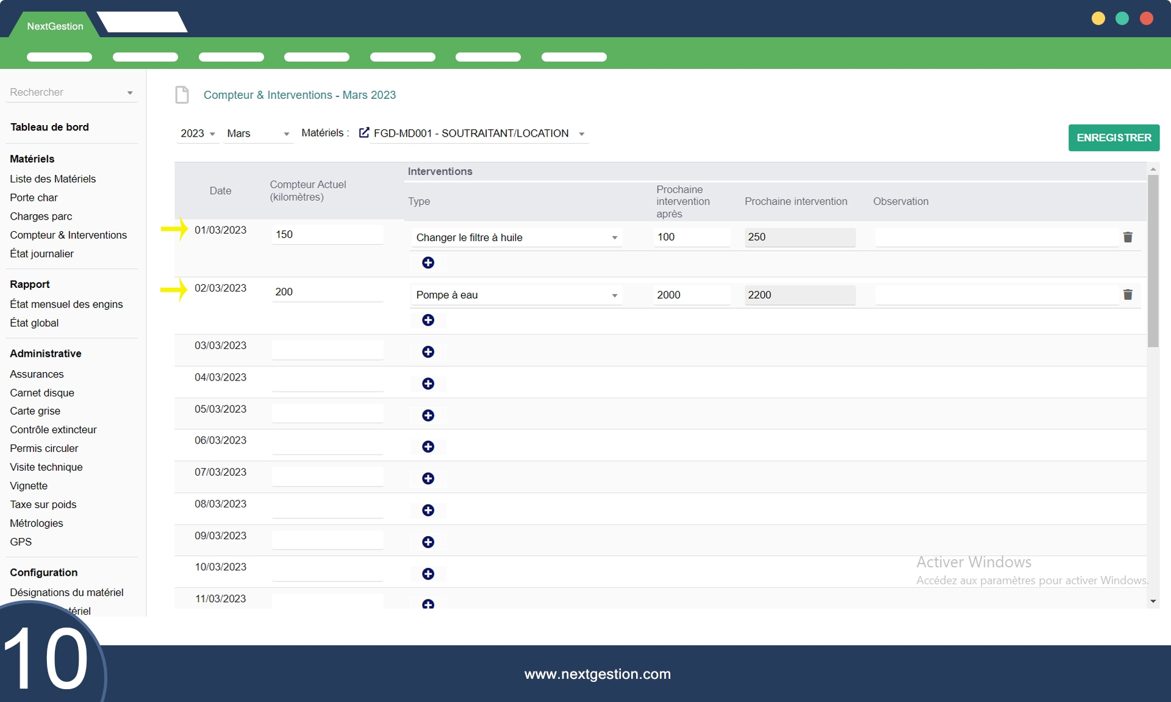The height and width of the screenshot is (702, 1171).
Task: Add intervention for the 03/03/2023 row
Action: 428,352
